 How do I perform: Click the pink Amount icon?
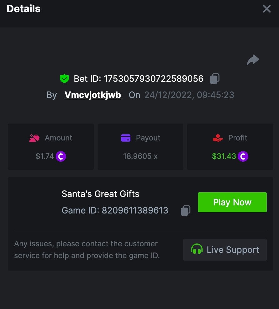(x=34, y=138)
